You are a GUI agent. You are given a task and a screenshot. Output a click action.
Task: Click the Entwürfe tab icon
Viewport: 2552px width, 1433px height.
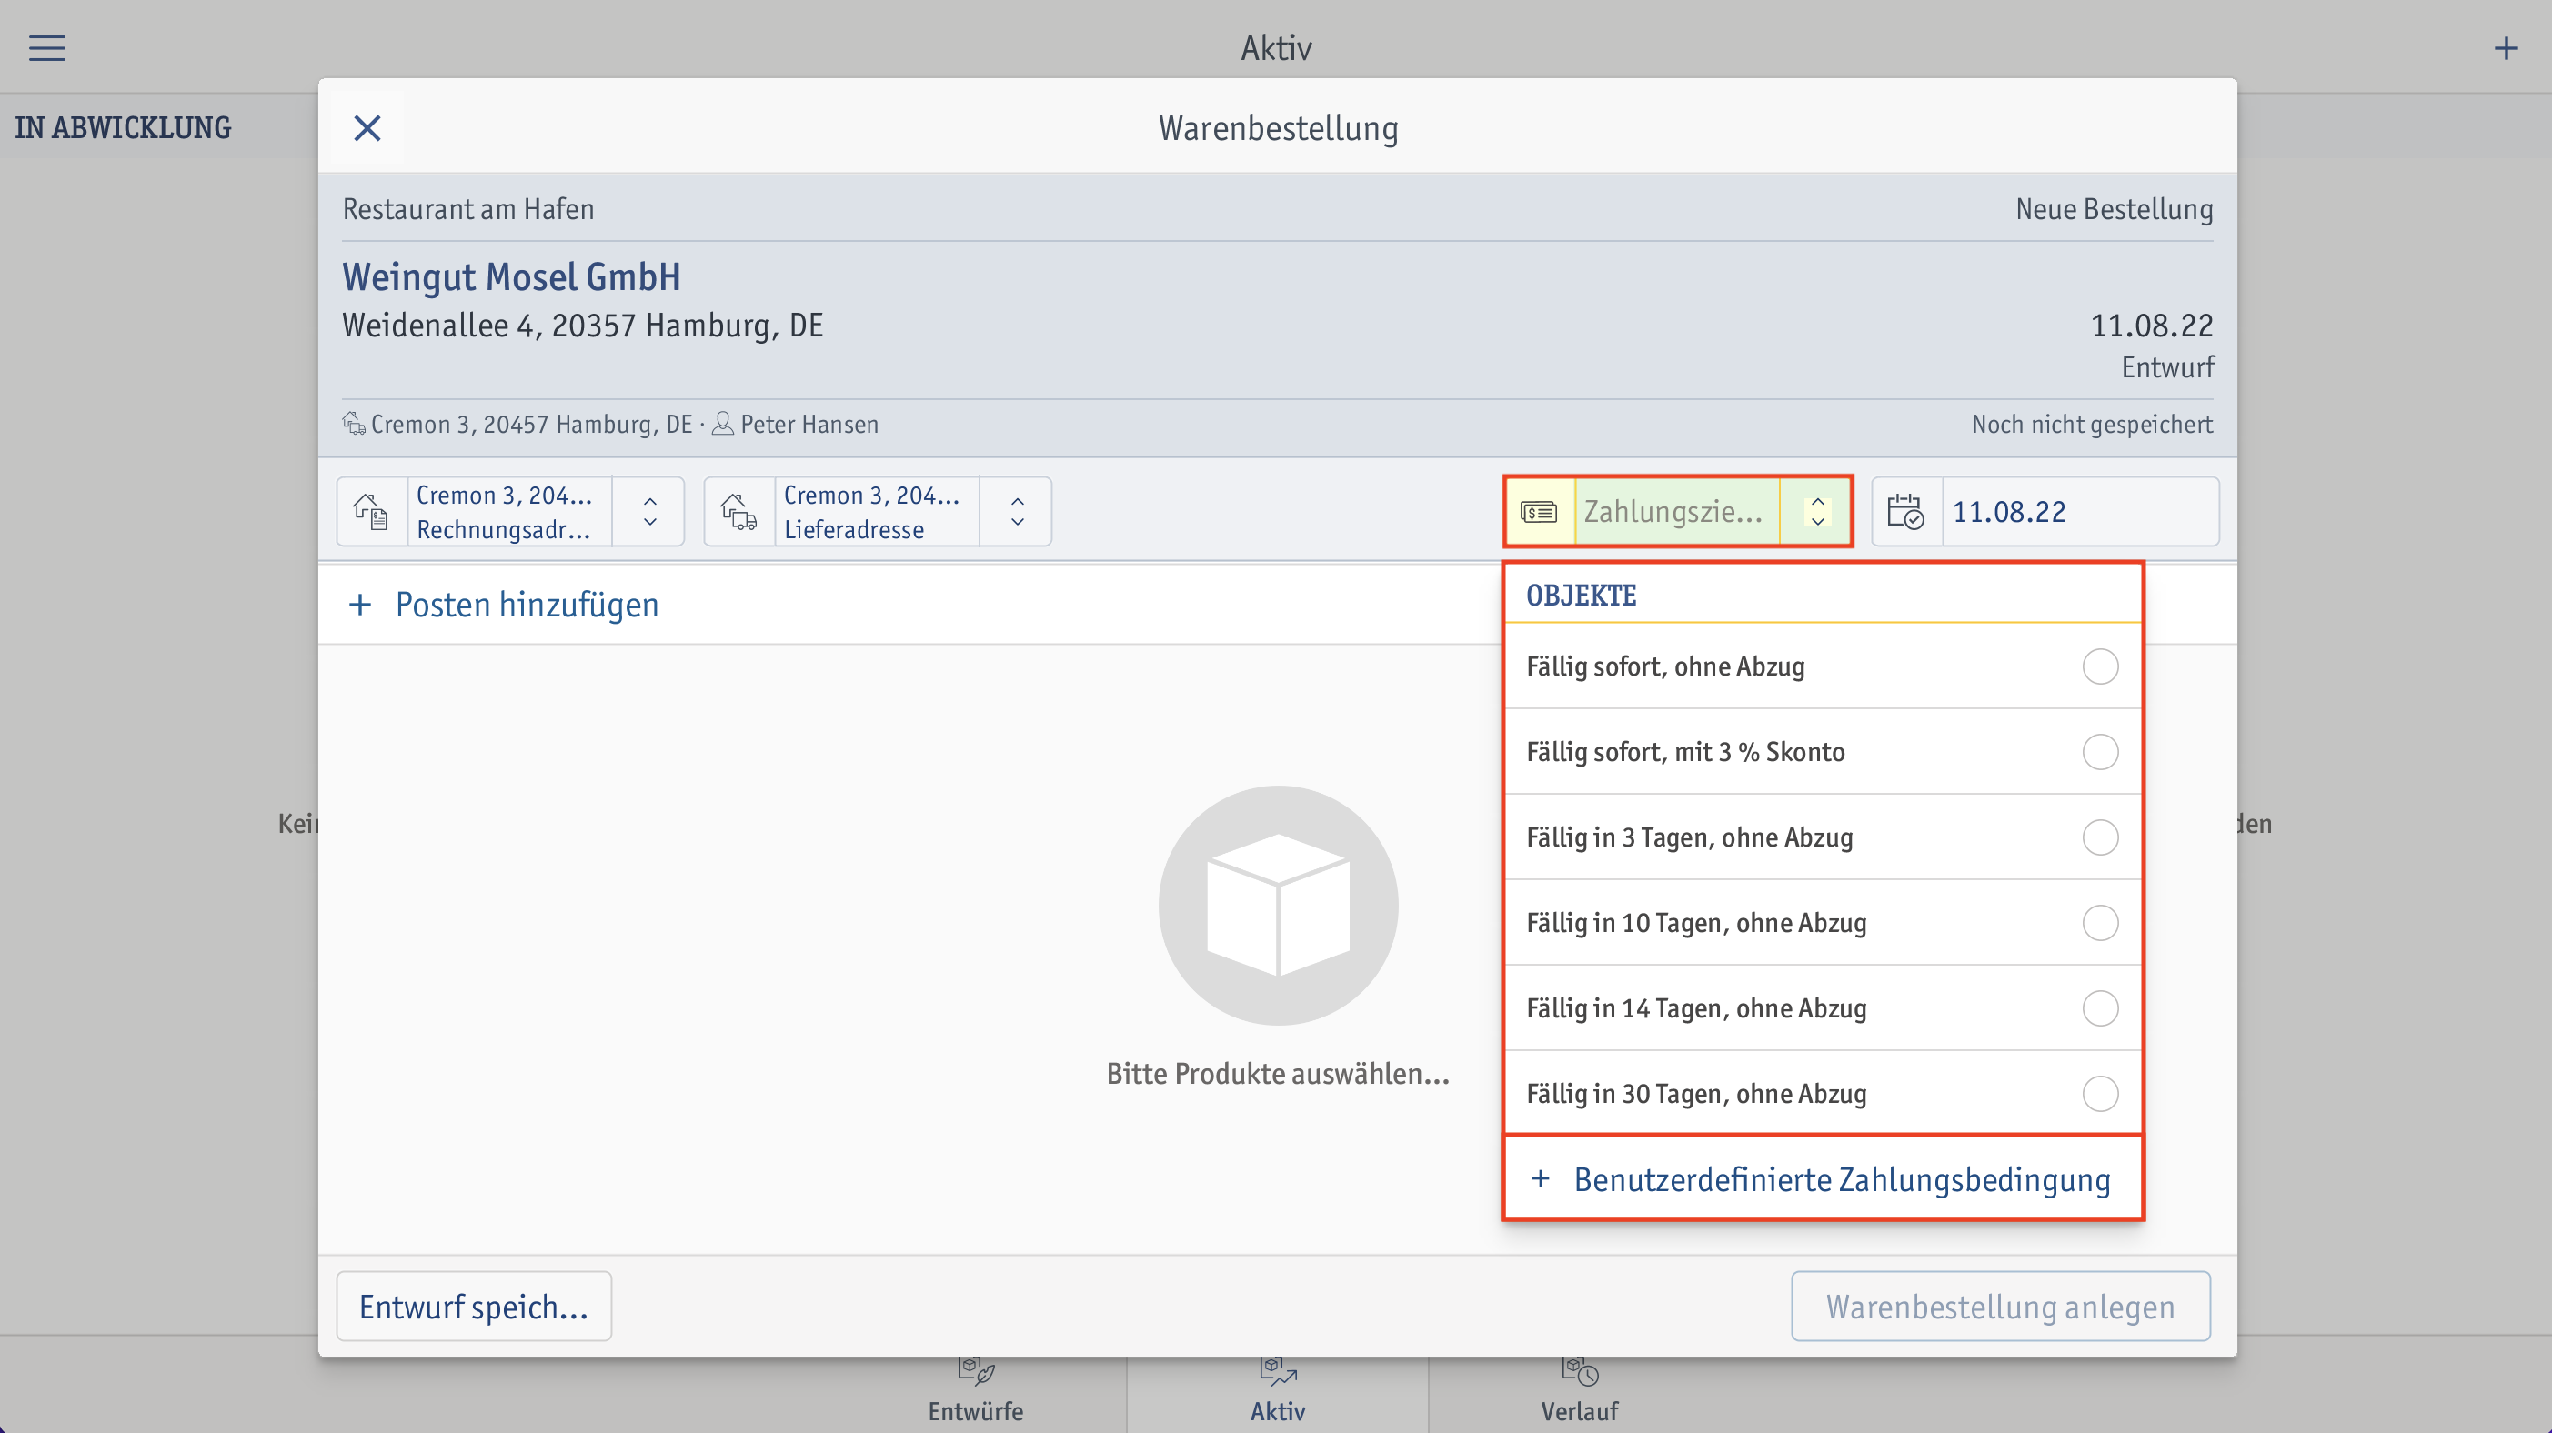pyautogui.click(x=976, y=1370)
